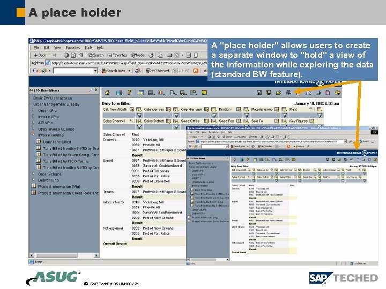
Task: Close the Role Menu panel with the X
Action: pos(96,90)
